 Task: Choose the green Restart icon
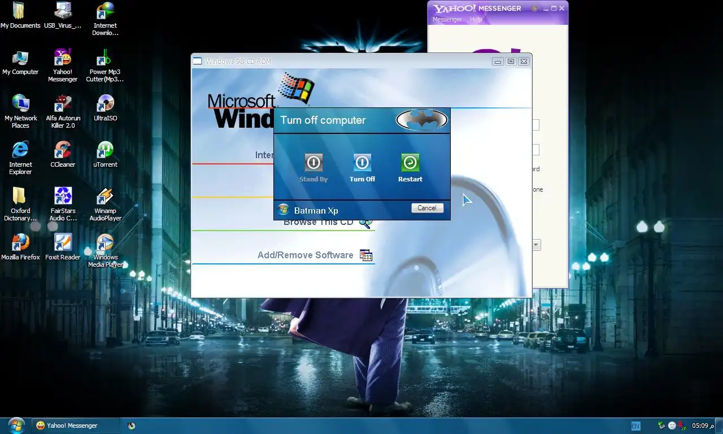[410, 163]
